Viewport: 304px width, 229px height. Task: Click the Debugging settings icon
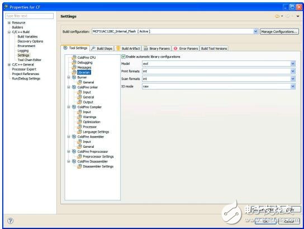tap(74, 62)
